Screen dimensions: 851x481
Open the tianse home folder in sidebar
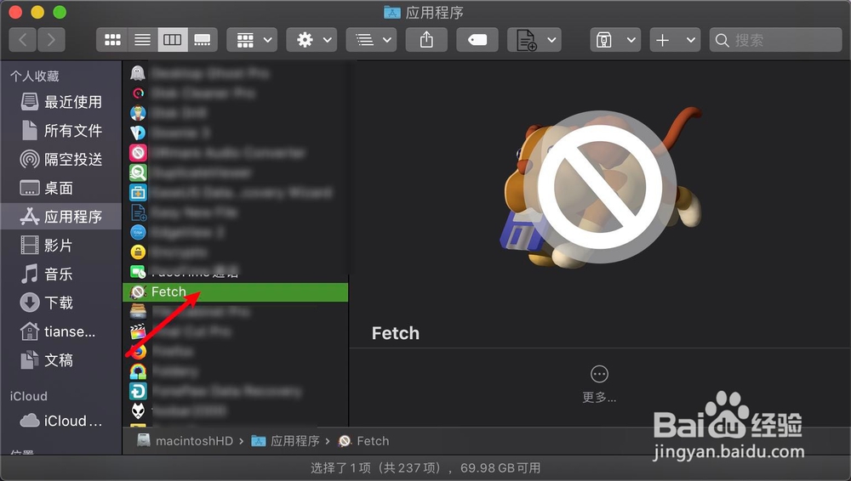[x=60, y=331]
